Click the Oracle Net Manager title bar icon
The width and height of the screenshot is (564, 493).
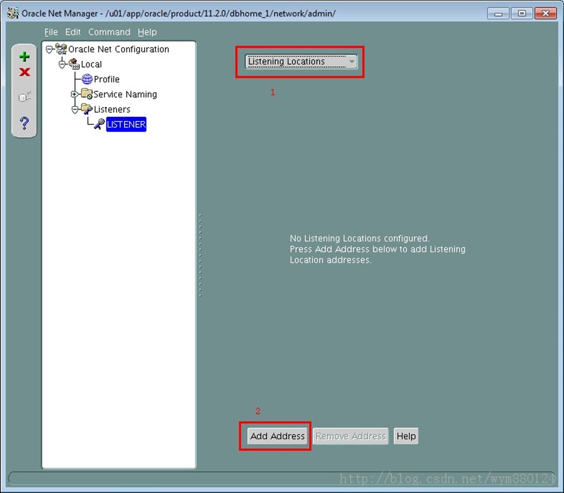13,13
